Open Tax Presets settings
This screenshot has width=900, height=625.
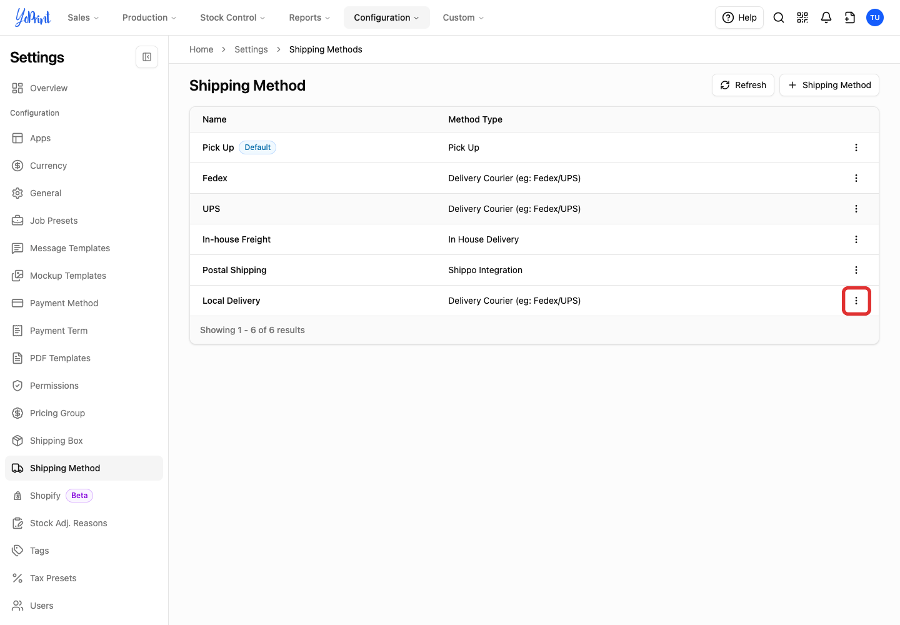[84, 578]
